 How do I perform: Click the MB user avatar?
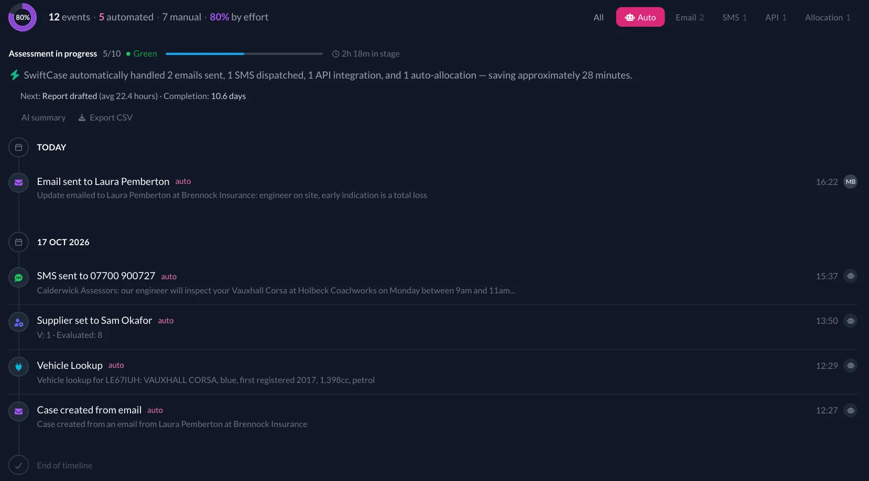(x=850, y=182)
